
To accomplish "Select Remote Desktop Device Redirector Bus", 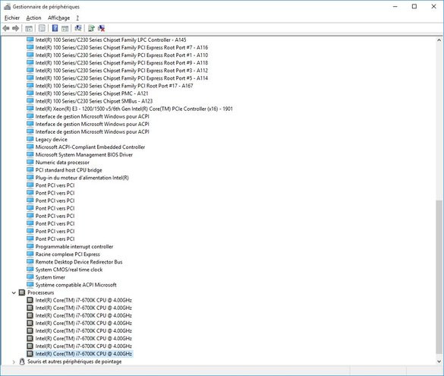I will coord(79,262).
